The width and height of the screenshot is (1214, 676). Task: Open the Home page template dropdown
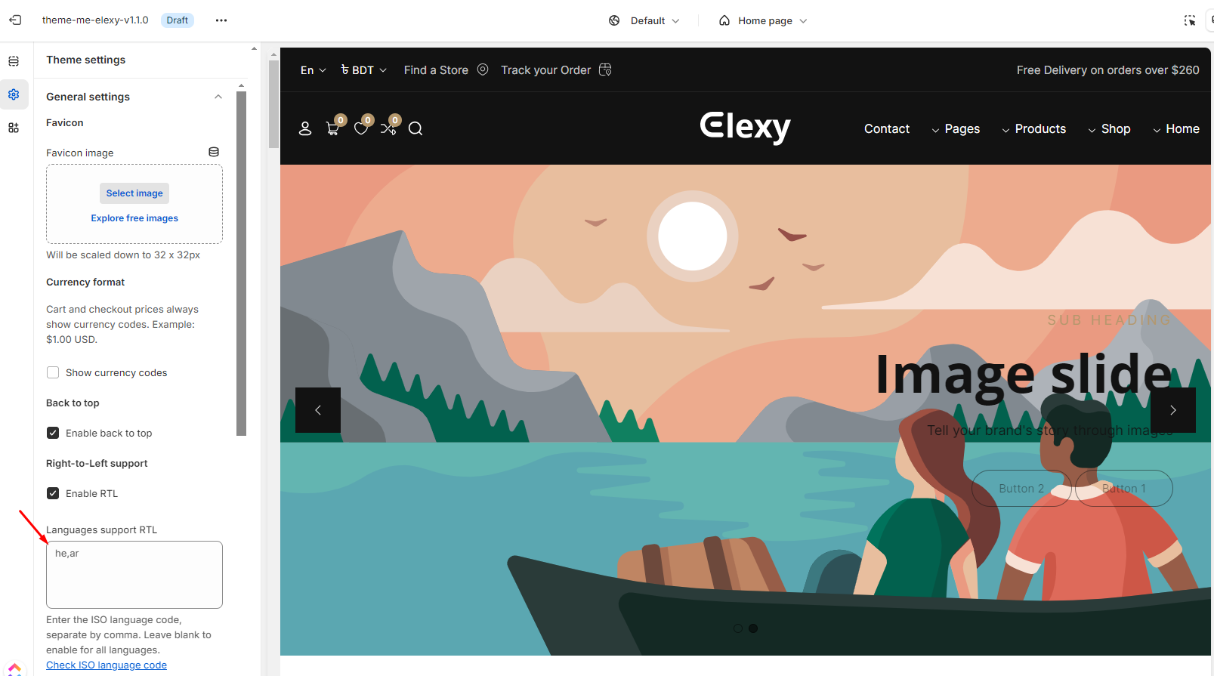pyautogui.click(x=763, y=20)
